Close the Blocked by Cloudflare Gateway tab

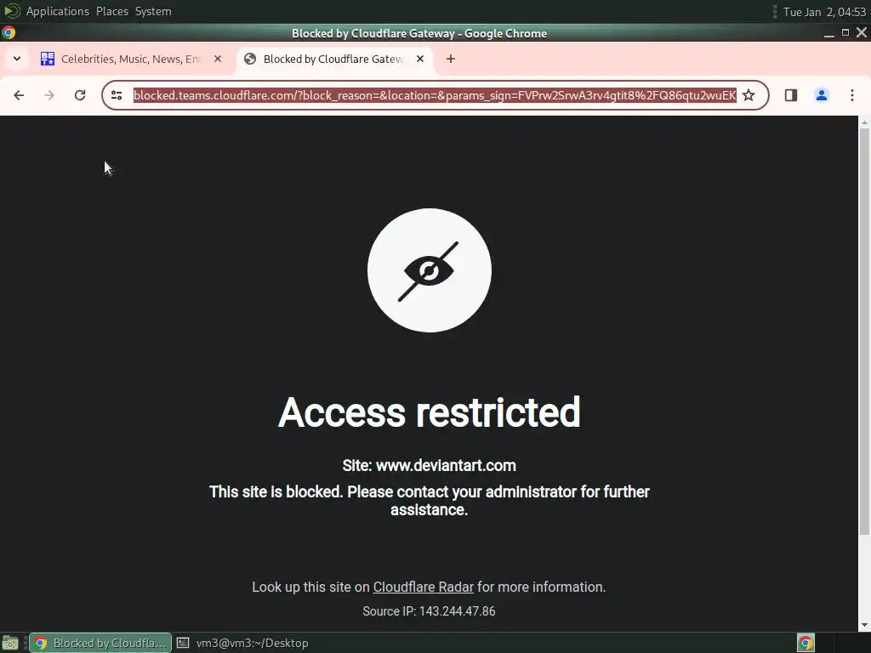(420, 59)
